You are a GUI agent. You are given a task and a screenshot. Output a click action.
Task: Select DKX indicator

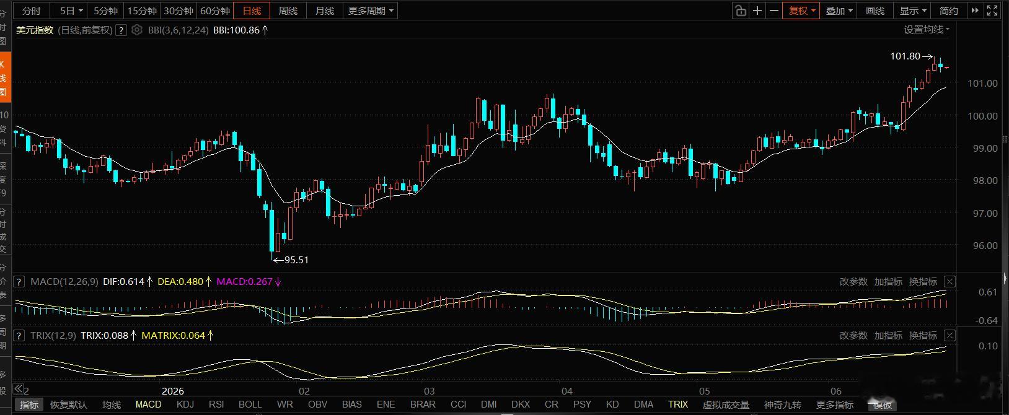[521, 404]
